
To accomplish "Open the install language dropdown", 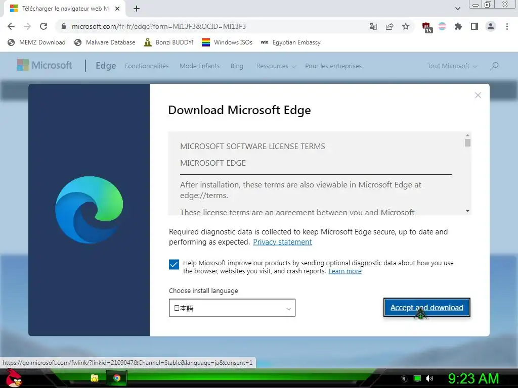I will pos(232,308).
